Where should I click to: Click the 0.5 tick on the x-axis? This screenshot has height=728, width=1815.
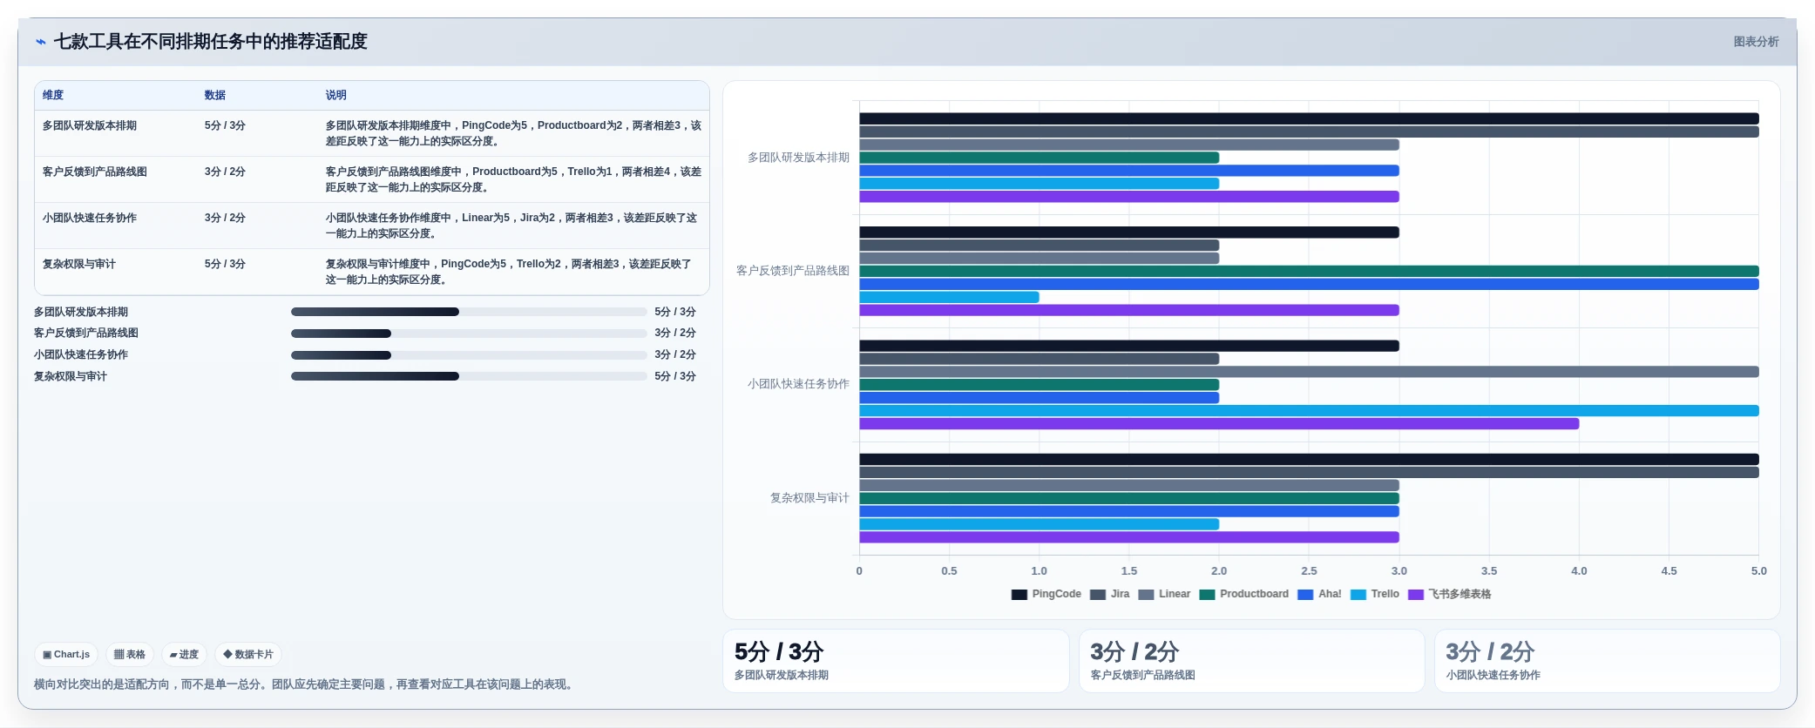pos(949,571)
